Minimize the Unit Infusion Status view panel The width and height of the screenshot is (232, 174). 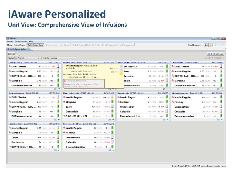tap(222, 48)
